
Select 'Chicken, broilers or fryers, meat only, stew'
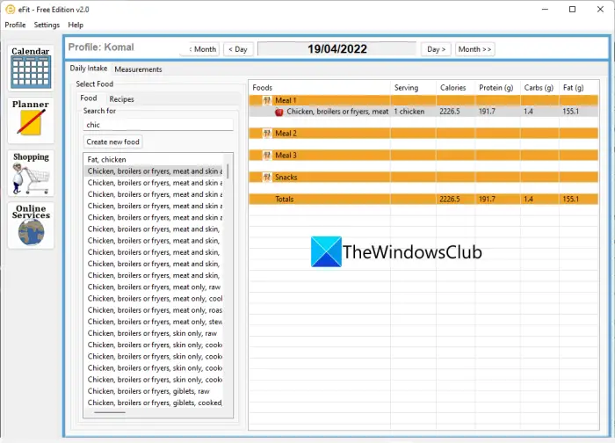pos(154,322)
